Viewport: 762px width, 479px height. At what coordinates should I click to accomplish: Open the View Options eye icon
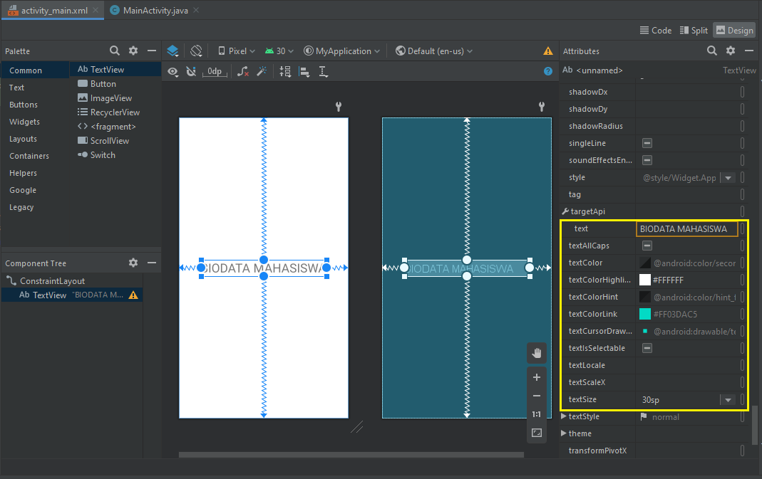[x=173, y=71]
